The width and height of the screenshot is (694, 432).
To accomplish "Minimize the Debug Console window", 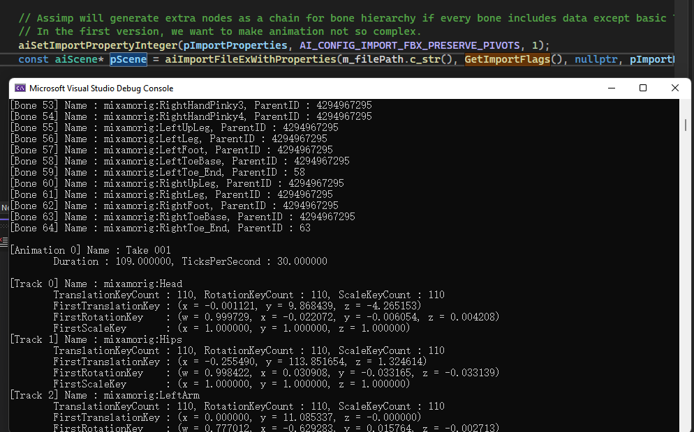I will 611,88.
